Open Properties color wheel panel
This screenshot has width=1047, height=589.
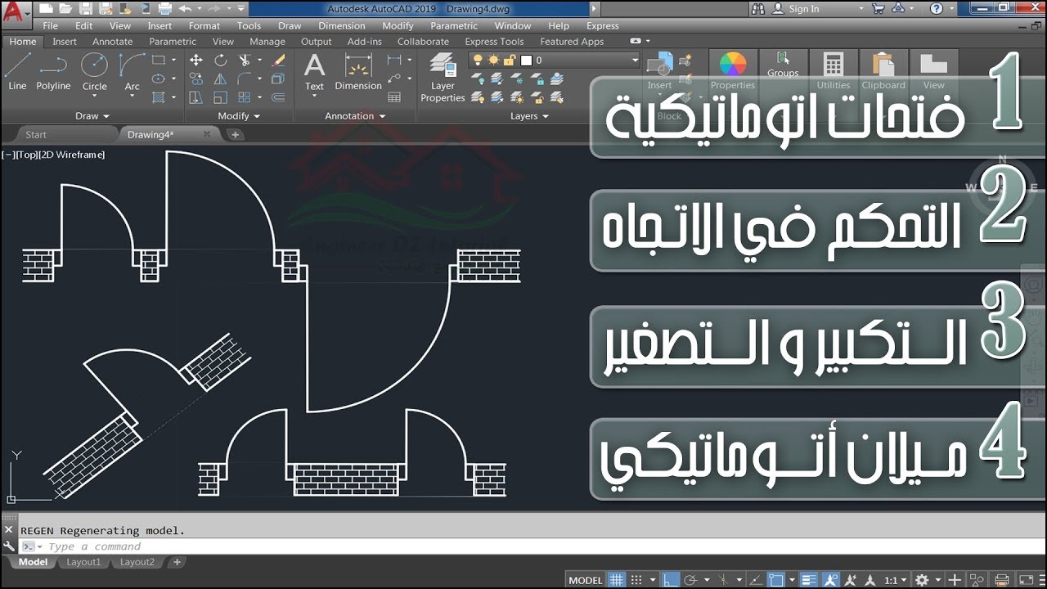(x=733, y=72)
